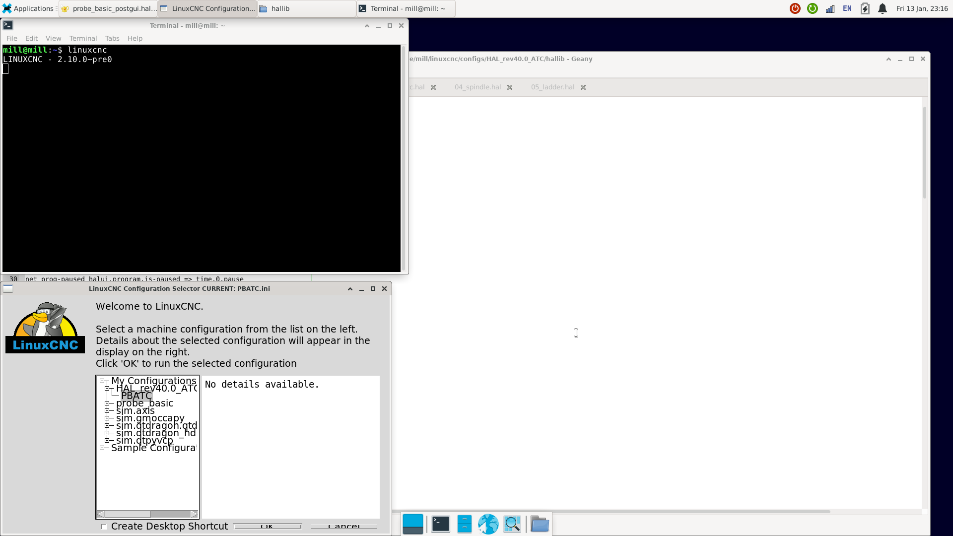
Task: Launch the web browser globe icon in dock
Action: pyautogui.click(x=488, y=524)
